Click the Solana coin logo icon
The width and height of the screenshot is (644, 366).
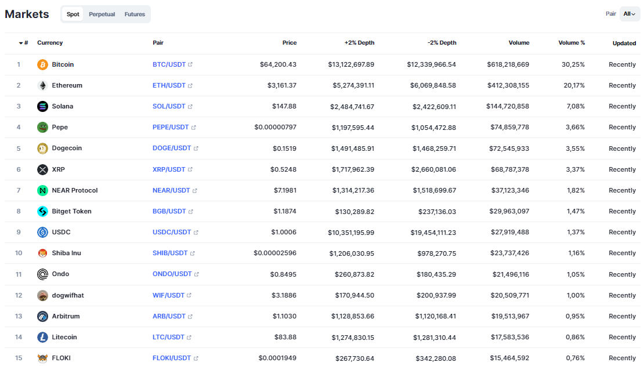(42, 106)
